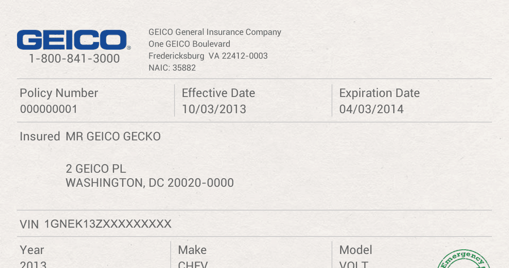Click the Make field label
The image size is (509, 268).
(x=192, y=250)
